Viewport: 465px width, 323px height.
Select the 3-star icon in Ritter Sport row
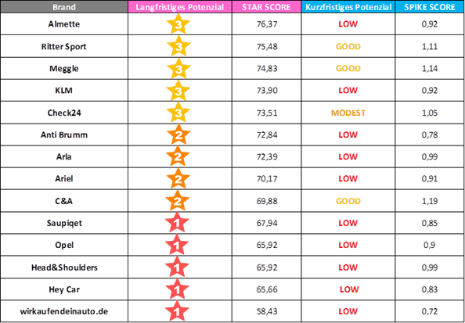point(178,46)
